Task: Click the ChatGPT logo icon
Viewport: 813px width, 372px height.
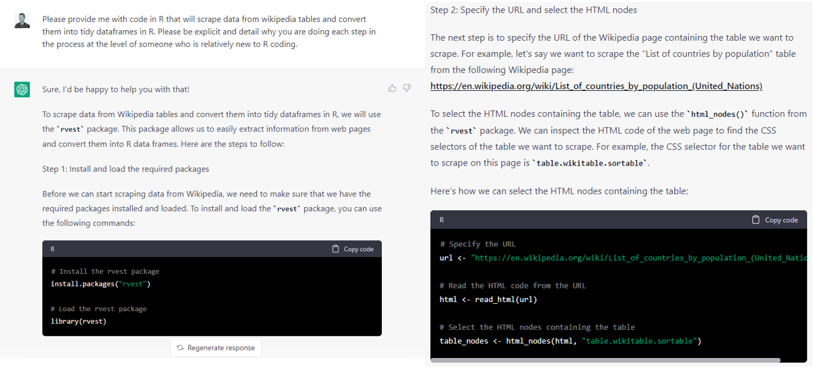Action: [22, 89]
